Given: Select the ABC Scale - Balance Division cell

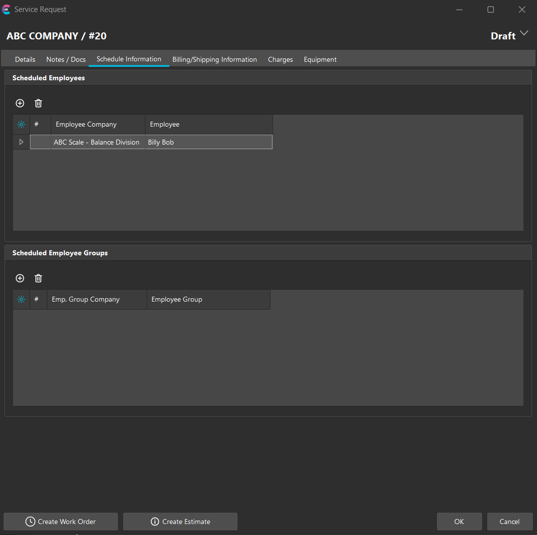Looking at the screenshot, I should [97, 142].
